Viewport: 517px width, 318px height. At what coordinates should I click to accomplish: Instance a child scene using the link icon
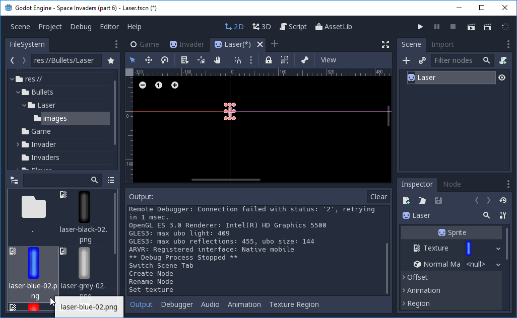(421, 60)
